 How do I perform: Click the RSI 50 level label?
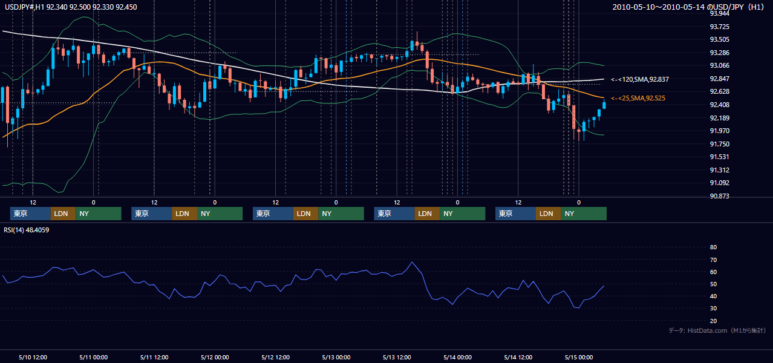713,284
